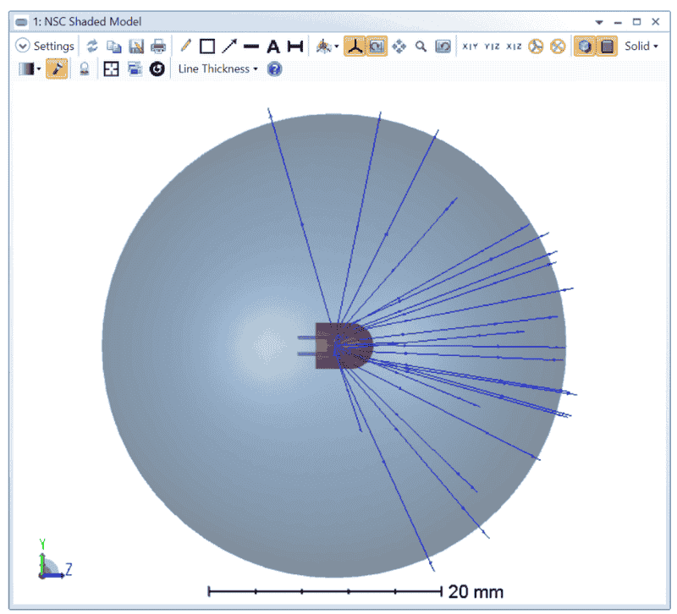Open the Solid render mode dropdown
677x614 pixels.
tap(641, 47)
